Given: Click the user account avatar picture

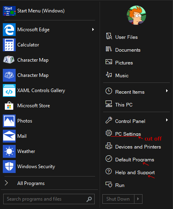Looking at the screenshot, I should pyautogui.click(x=136, y=15).
